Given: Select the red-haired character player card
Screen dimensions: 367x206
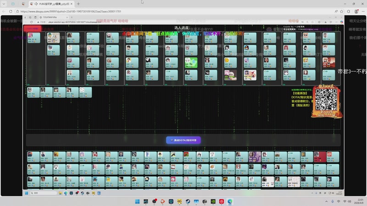Looking at the screenshot, I should [328, 63].
